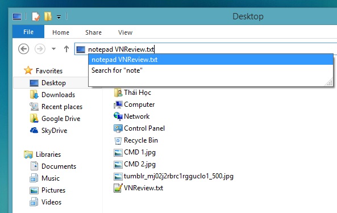
Task: Click the Pictures library icon
Action: click(x=34, y=190)
